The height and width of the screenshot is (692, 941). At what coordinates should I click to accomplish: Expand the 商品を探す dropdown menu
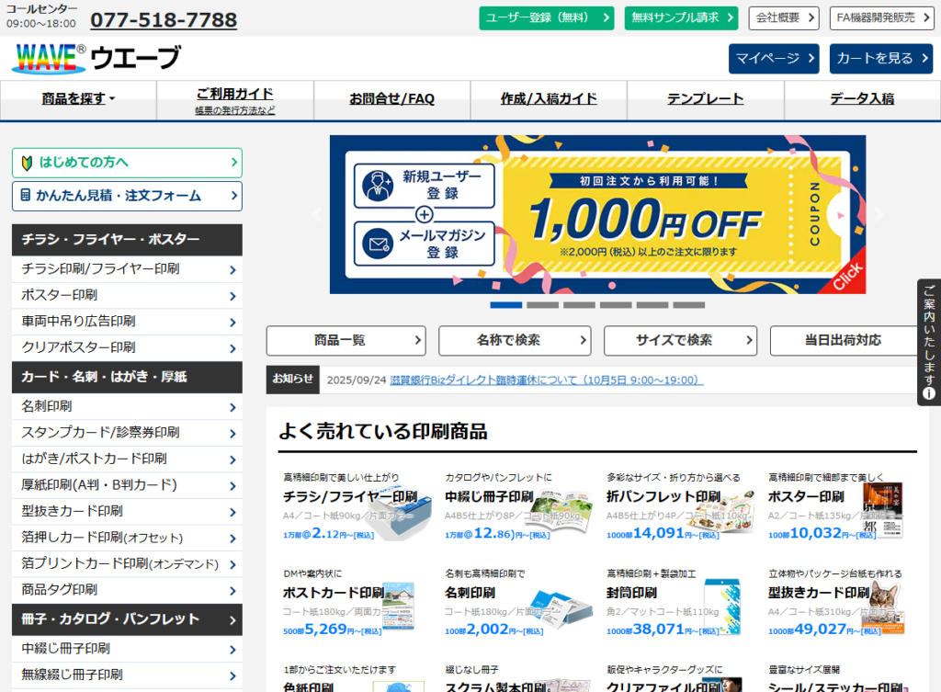(78, 99)
